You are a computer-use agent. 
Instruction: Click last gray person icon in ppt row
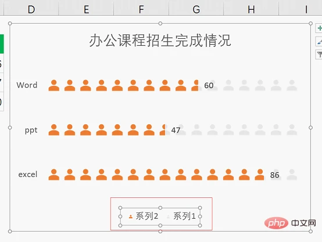[x=292, y=130]
